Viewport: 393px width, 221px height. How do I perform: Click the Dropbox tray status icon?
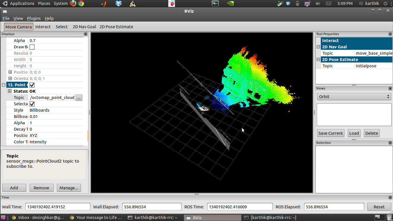pos(288,3)
